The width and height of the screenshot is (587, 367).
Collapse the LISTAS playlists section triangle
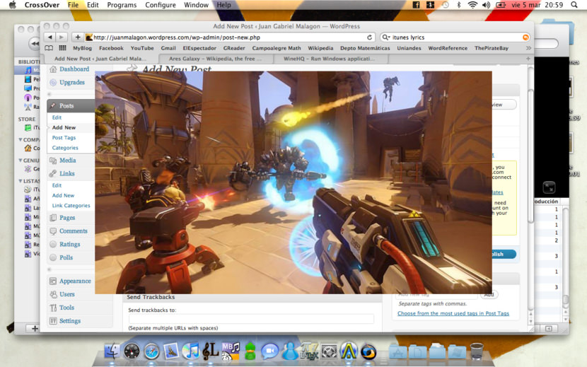click(x=21, y=181)
